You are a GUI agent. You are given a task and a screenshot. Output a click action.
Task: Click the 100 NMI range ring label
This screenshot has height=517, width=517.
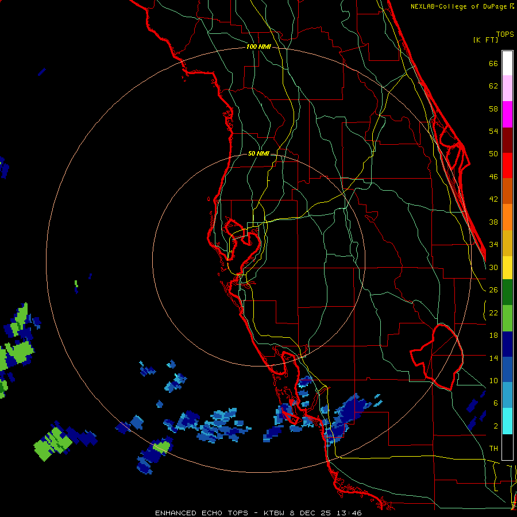258,47
